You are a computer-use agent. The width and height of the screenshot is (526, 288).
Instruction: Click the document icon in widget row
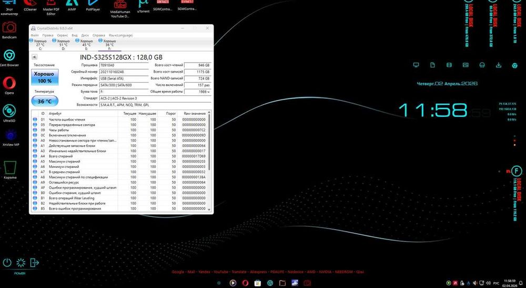(x=432, y=65)
